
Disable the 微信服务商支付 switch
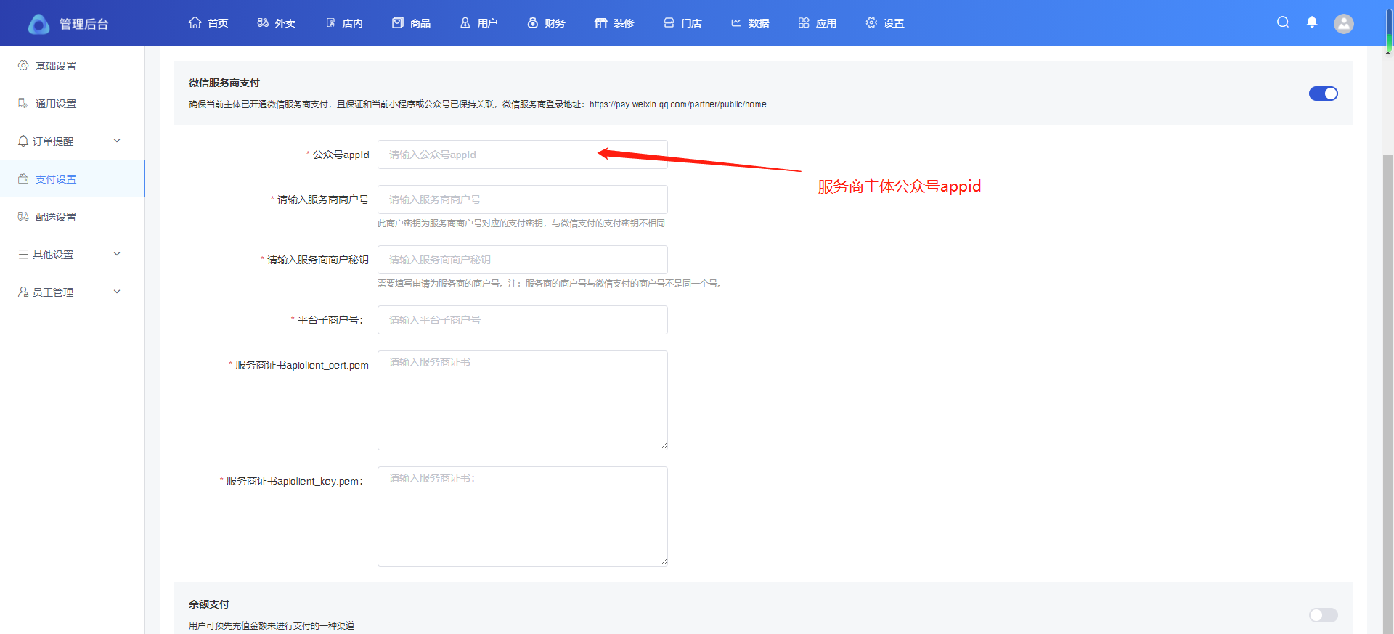click(x=1323, y=94)
